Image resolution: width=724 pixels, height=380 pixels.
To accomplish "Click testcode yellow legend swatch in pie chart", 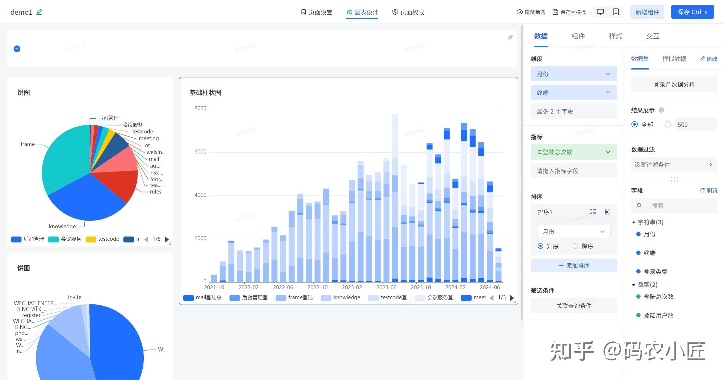I will tap(91, 239).
